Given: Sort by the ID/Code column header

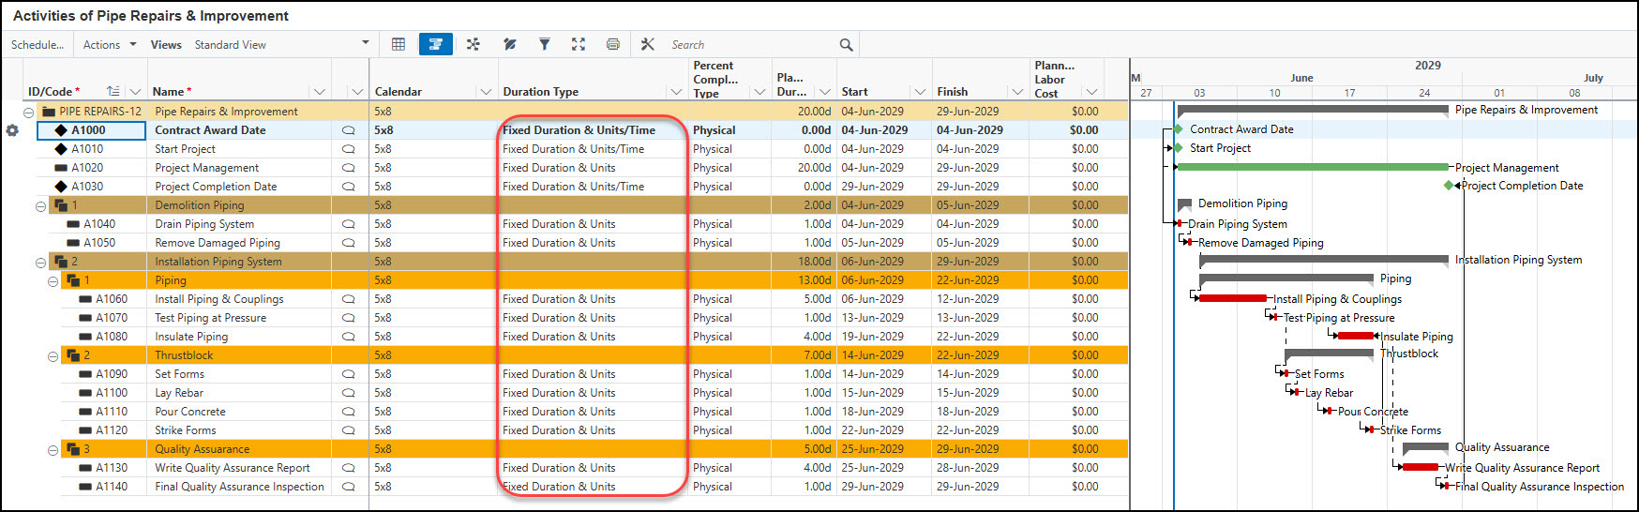Looking at the screenshot, I should pyautogui.click(x=53, y=92).
